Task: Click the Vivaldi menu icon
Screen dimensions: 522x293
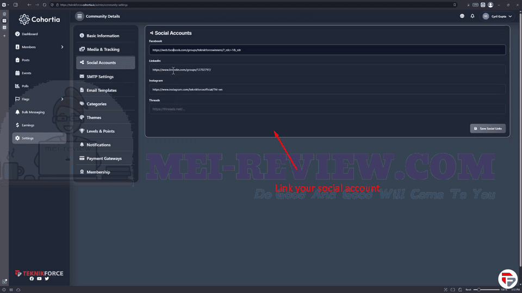Action: (4, 5)
